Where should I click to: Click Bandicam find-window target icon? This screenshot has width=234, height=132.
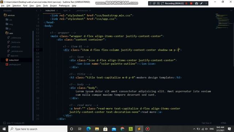[x=158, y=3]
